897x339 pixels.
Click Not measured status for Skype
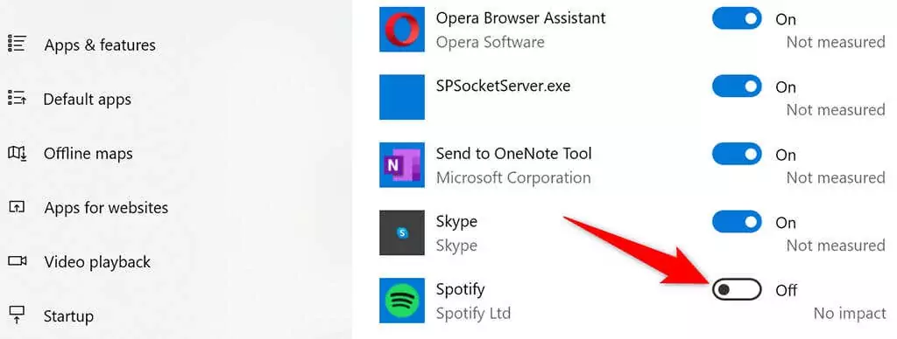836,246
